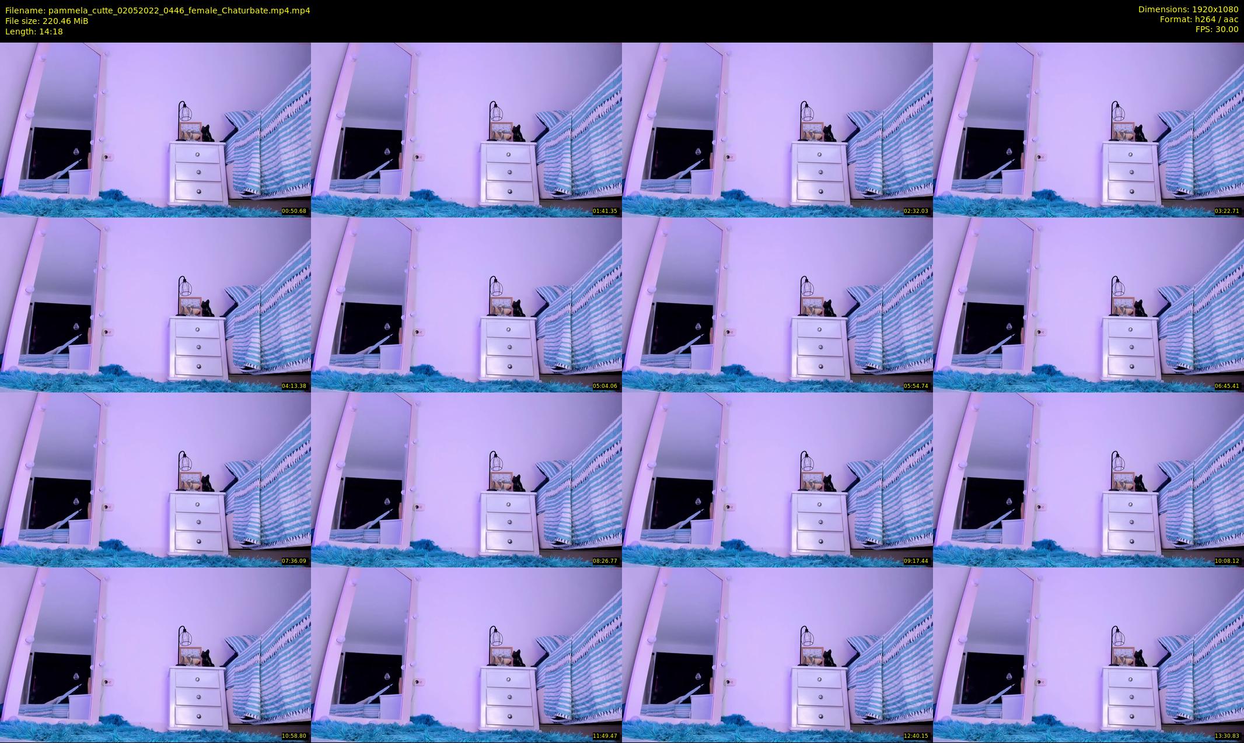Screen dimensions: 1244x743
Task: Click the thumbnail timestamped 09:17.44
Action: point(777,479)
